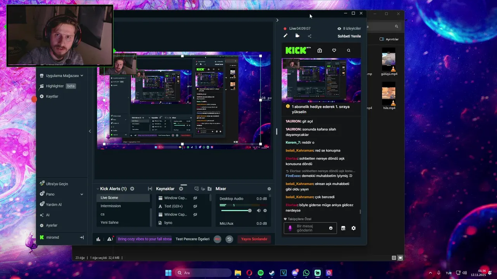The width and height of the screenshot is (497, 279).
Task: Toggle visibility of Text (GDI+) source
Action: 195,206
